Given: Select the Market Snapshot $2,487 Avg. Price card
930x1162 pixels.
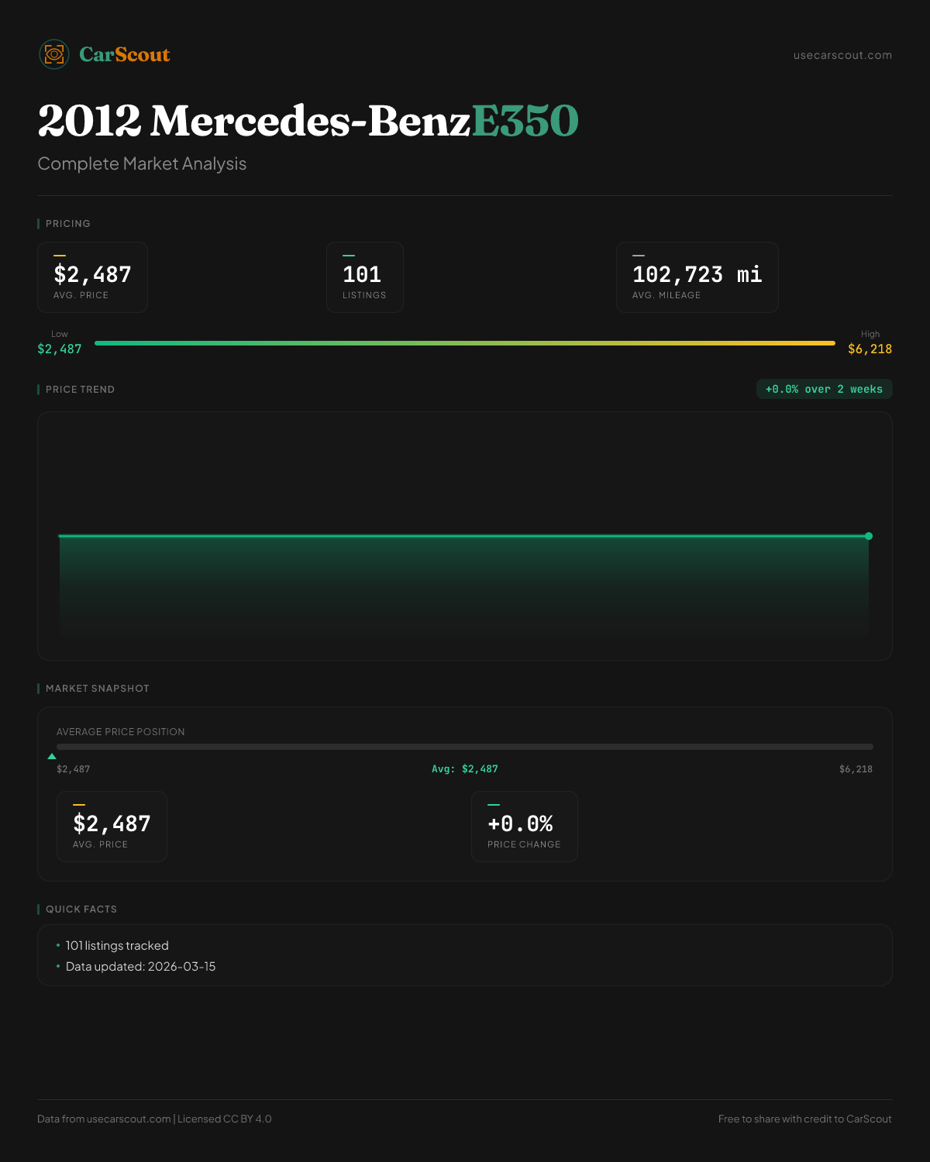Looking at the screenshot, I should [112, 827].
